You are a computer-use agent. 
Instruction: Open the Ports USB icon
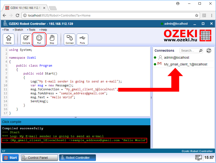pyautogui.click(x=82, y=39)
